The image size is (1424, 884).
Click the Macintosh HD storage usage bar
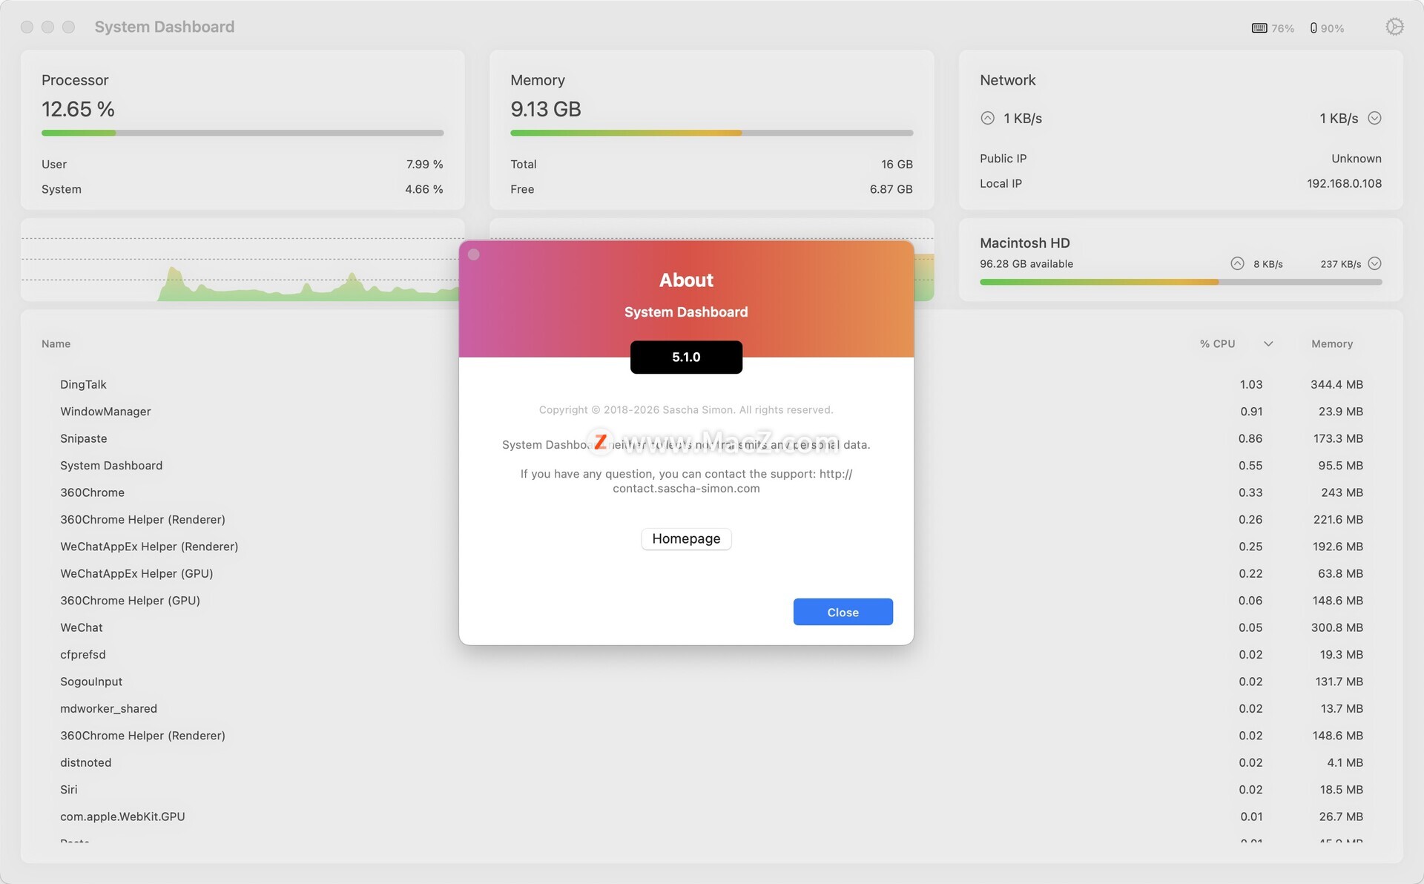click(1180, 282)
